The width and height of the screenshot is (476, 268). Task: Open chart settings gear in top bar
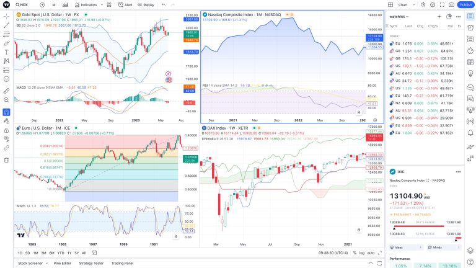(433, 5)
